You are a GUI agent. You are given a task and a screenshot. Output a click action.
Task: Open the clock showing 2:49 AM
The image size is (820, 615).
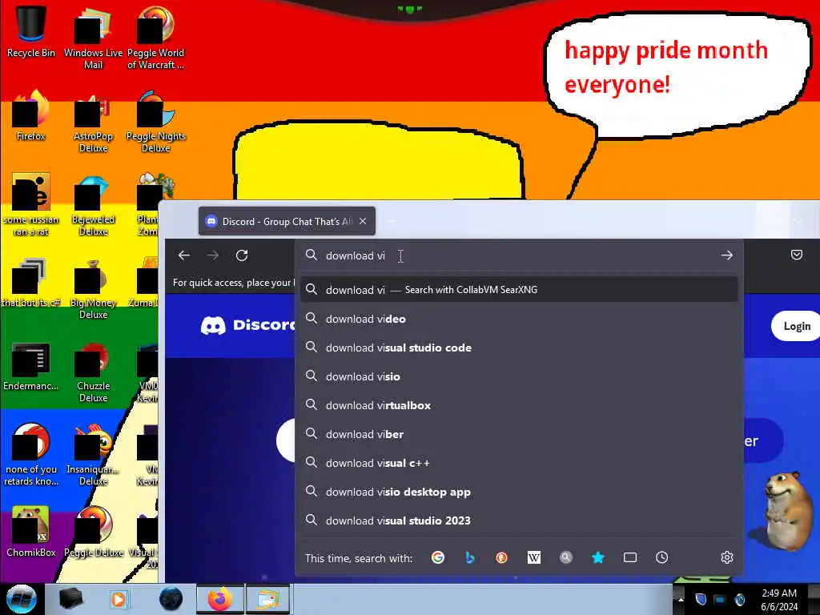779,599
